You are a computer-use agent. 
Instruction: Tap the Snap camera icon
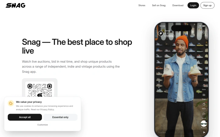pos(204,95)
